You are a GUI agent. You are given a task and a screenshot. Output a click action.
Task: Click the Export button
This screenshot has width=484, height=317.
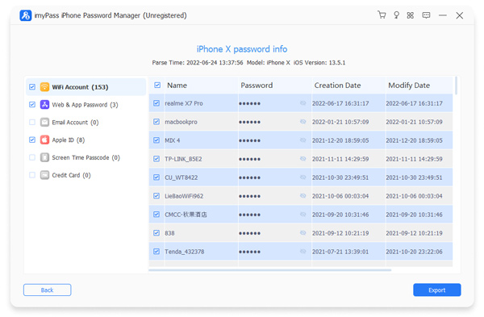(436, 290)
